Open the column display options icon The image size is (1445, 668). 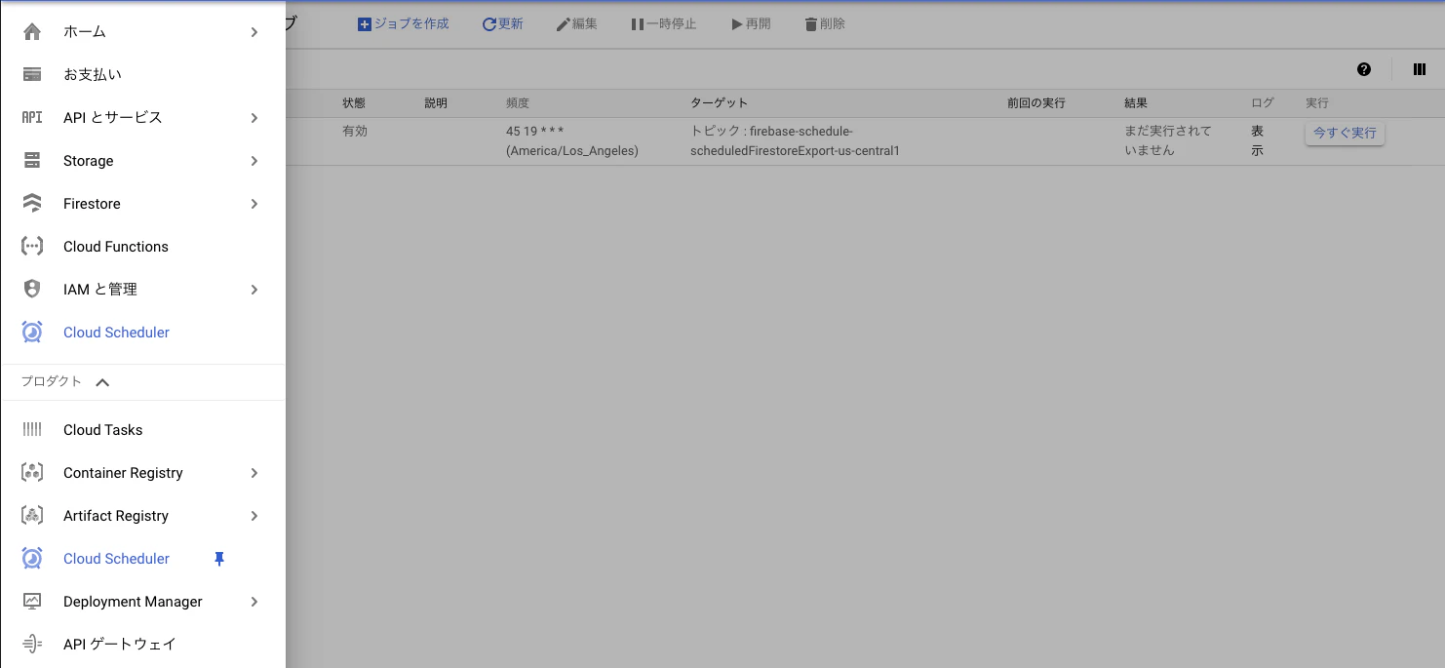1420,69
